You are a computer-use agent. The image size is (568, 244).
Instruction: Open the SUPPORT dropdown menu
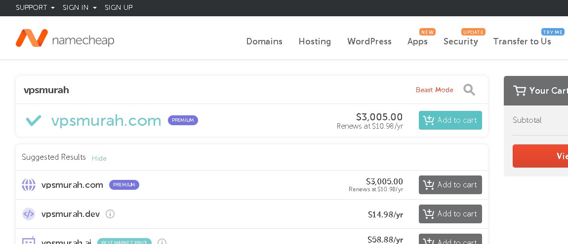point(35,7)
